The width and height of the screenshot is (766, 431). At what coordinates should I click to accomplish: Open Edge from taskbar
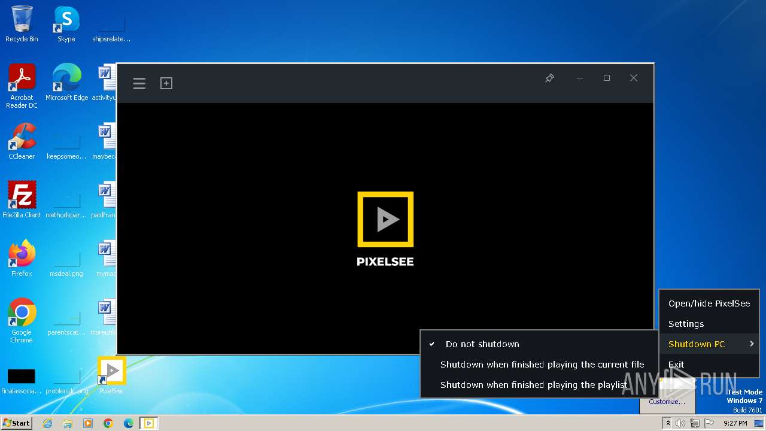129,423
